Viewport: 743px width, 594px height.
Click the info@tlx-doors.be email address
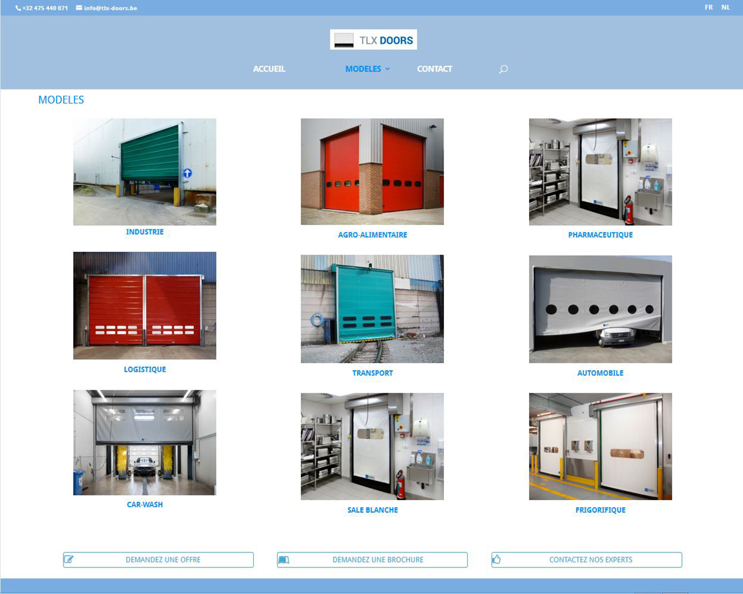111,8
